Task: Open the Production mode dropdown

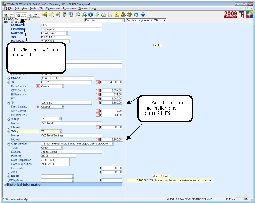Action: click(x=122, y=20)
